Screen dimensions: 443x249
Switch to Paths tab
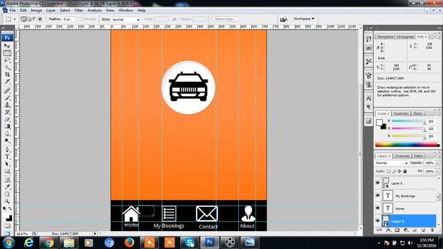pos(418,156)
